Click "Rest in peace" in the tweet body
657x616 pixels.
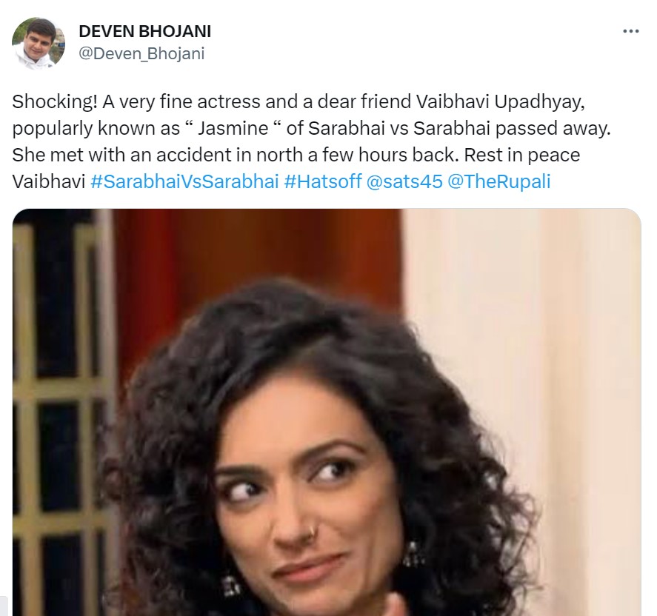pos(522,155)
